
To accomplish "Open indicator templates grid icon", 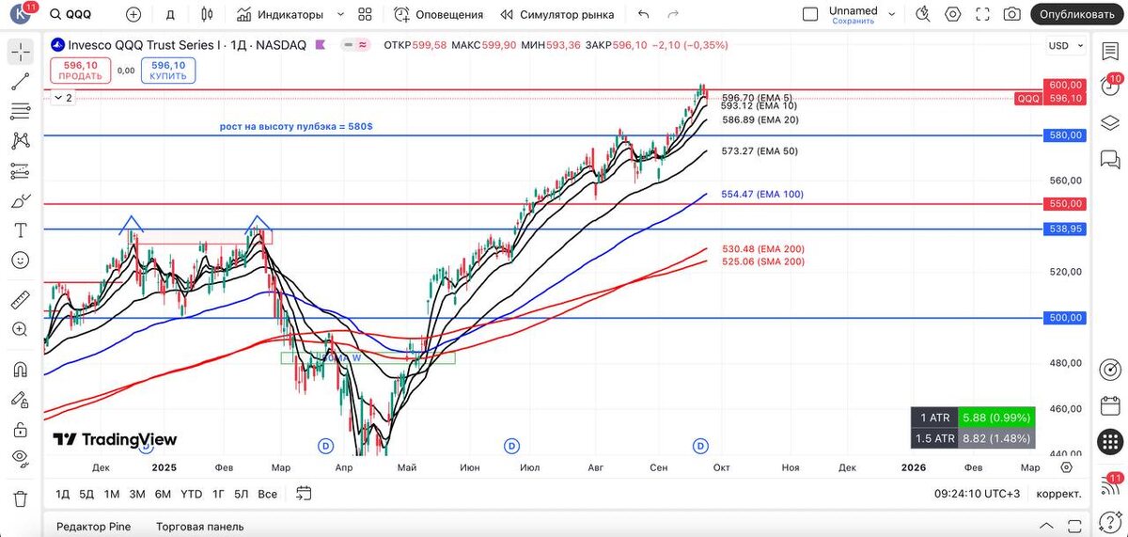I will tap(366, 14).
